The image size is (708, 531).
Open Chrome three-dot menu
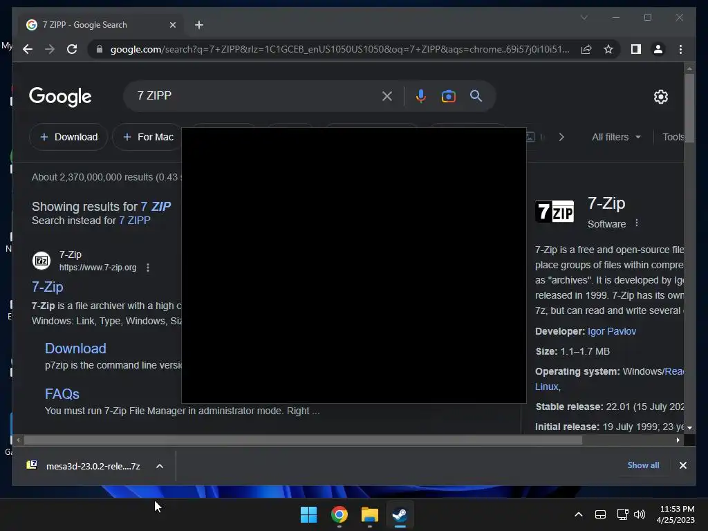pos(680,49)
